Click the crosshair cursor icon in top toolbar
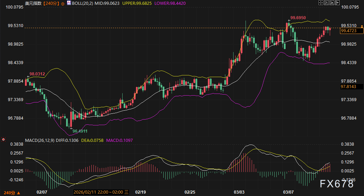The height and width of the screenshot is (196, 364). (x=321, y=3)
